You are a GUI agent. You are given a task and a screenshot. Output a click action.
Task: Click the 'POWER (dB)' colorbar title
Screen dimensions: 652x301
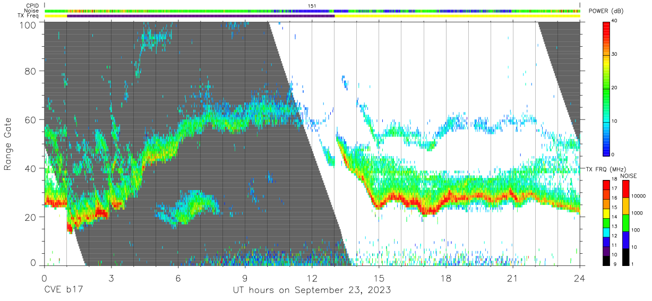click(606, 12)
